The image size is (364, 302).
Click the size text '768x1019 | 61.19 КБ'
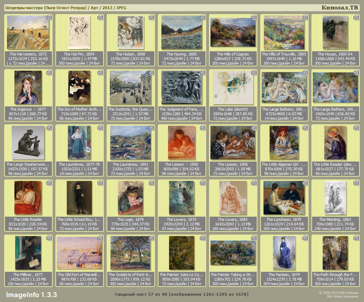coord(79,224)
